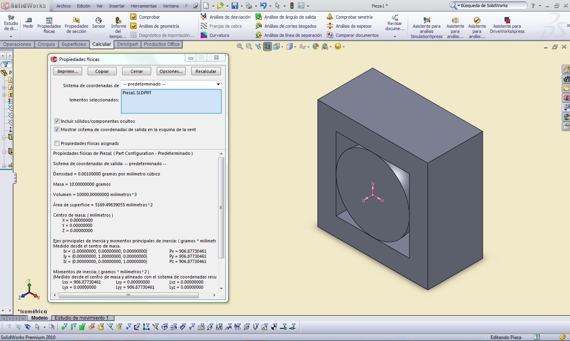This screenshot has width=570, height=341.
Task: Open Propiedades físicas tool in ribbon
Action: [x=49, y=25]
